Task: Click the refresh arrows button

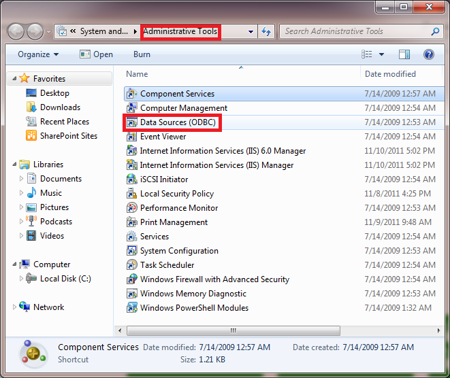Action: coord(266,31)
